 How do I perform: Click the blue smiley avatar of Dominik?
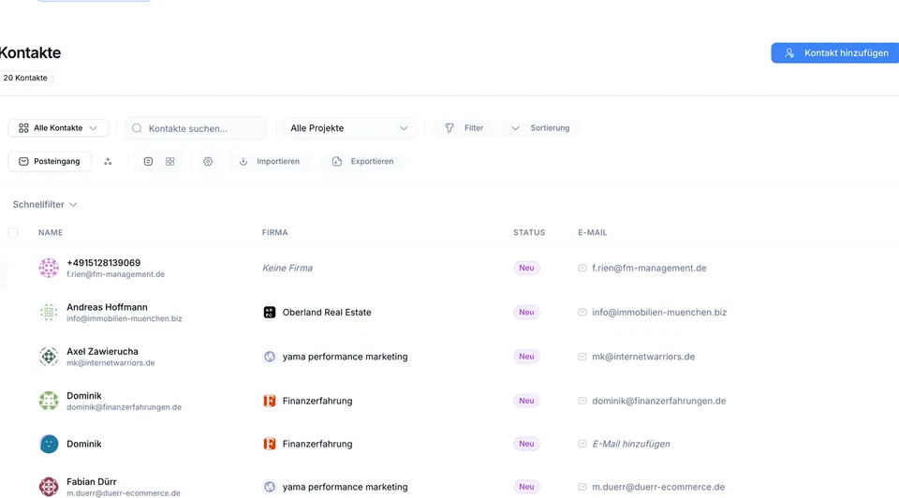[49, 444]
